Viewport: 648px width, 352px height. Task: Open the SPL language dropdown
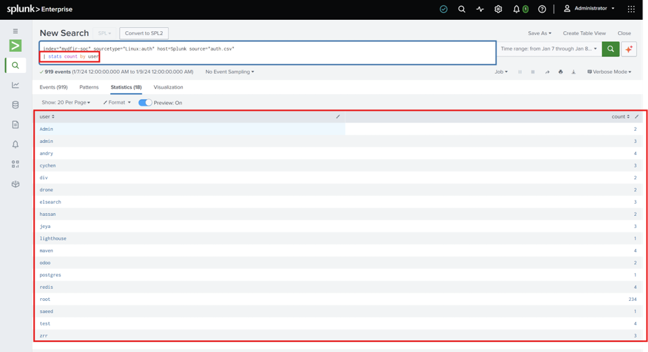click(x=104, y=33)
